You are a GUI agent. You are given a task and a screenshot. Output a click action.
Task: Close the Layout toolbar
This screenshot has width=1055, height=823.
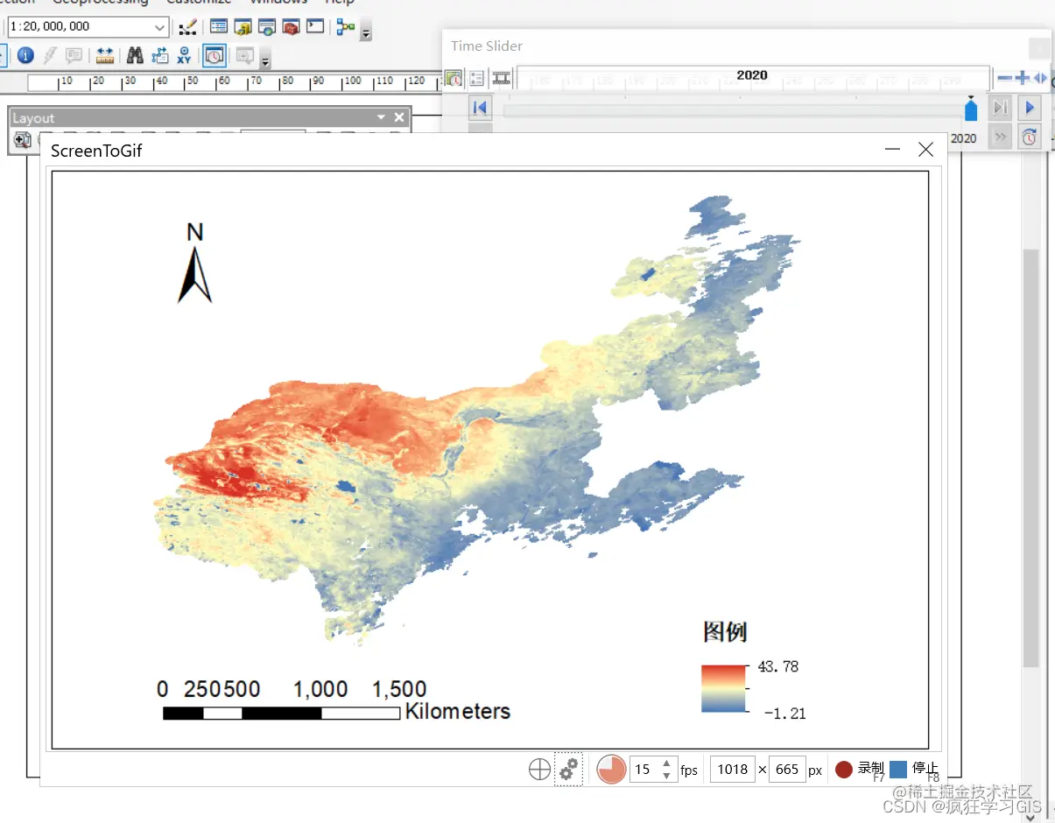399,117
